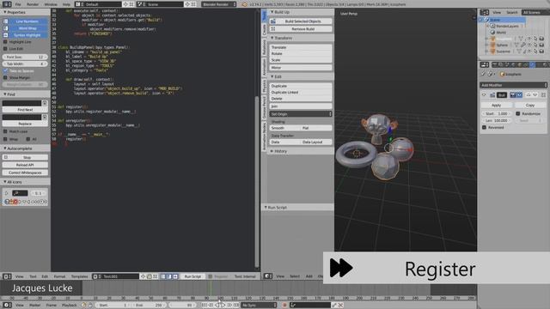This screenshot has height=309, width=550.
Task: Adjust the Tab Width slider
Action: coord(25,64)
